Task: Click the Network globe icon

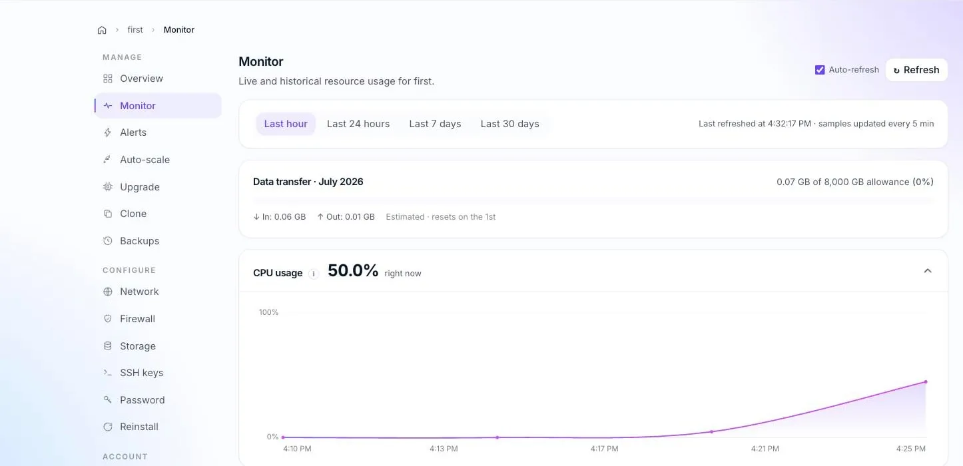Action: pyautogui.click(x=108, y=292)
